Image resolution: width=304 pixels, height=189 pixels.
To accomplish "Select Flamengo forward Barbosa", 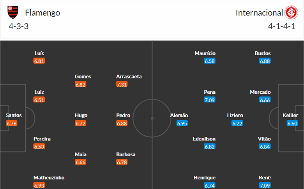I will (x=126, y=154).
